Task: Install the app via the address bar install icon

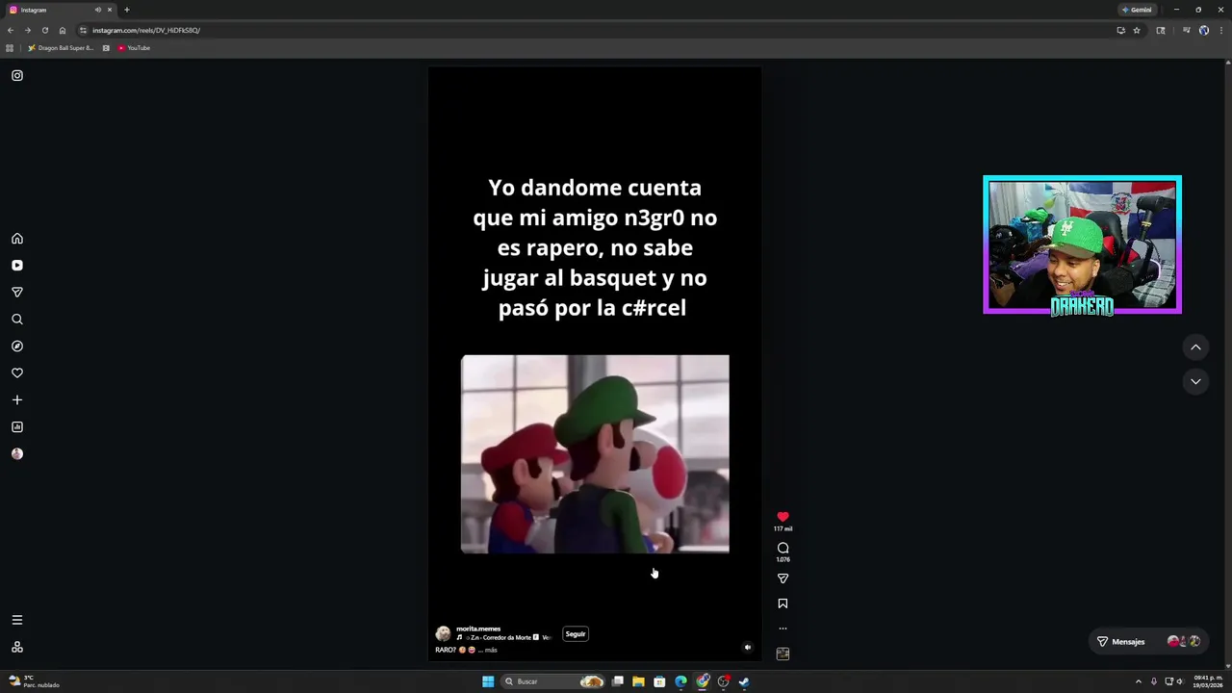Action: [1120, 30]
